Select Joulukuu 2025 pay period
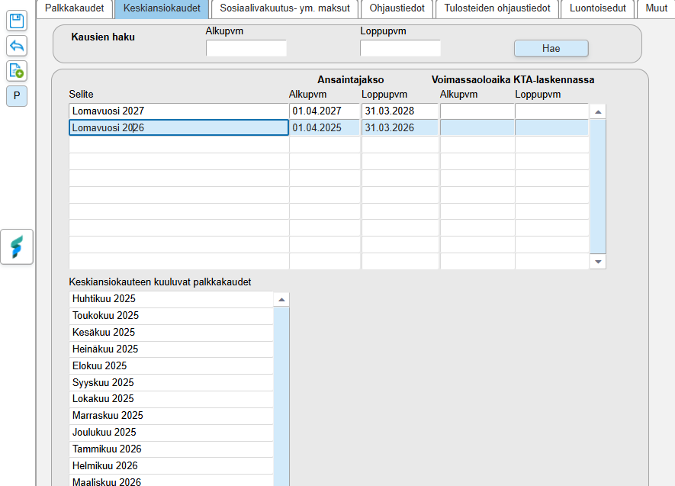The width and height of the screenshot is (675, 486). pyautogui.click(x=171, y=433)
